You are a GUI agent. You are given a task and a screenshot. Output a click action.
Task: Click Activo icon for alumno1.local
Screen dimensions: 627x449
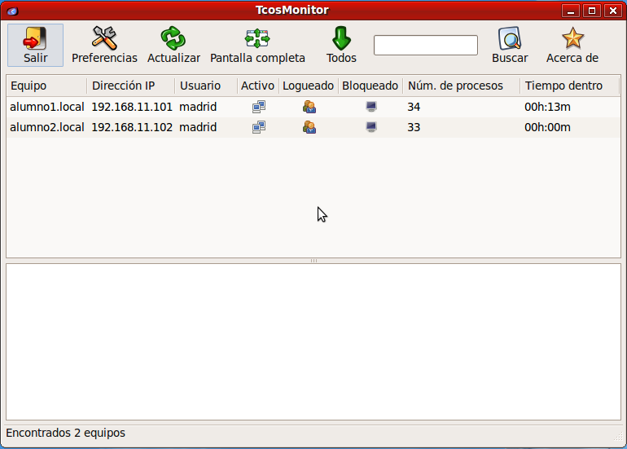[x=258, y=107]
